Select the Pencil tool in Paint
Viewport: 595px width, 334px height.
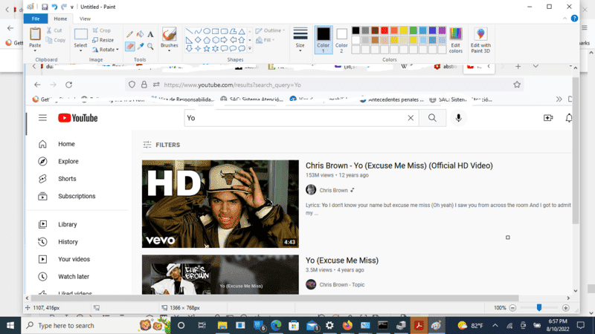click(129, 34)
